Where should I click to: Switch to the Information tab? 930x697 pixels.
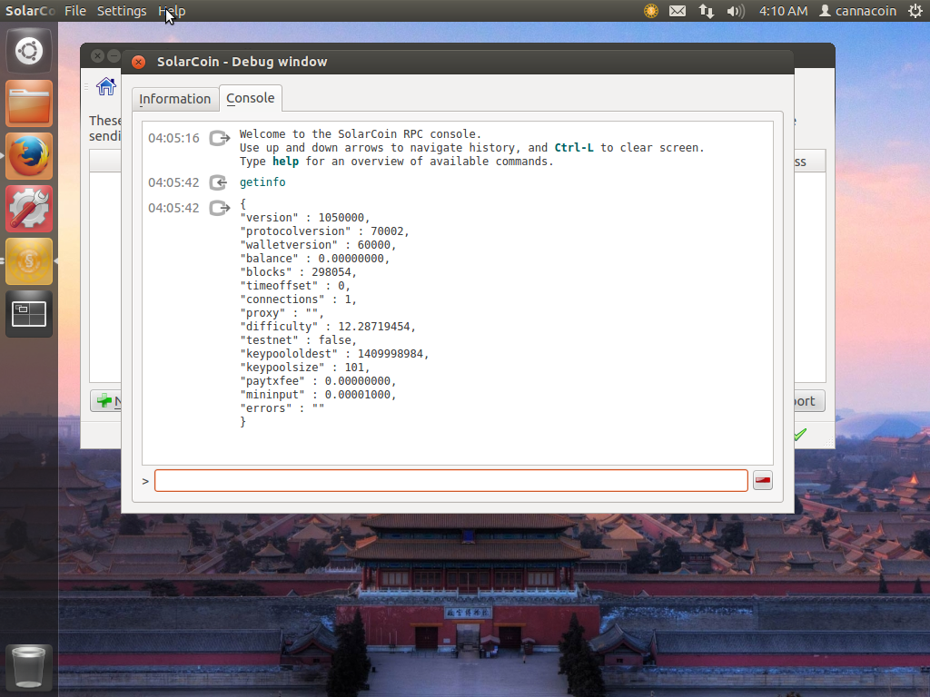click(175, 99)
